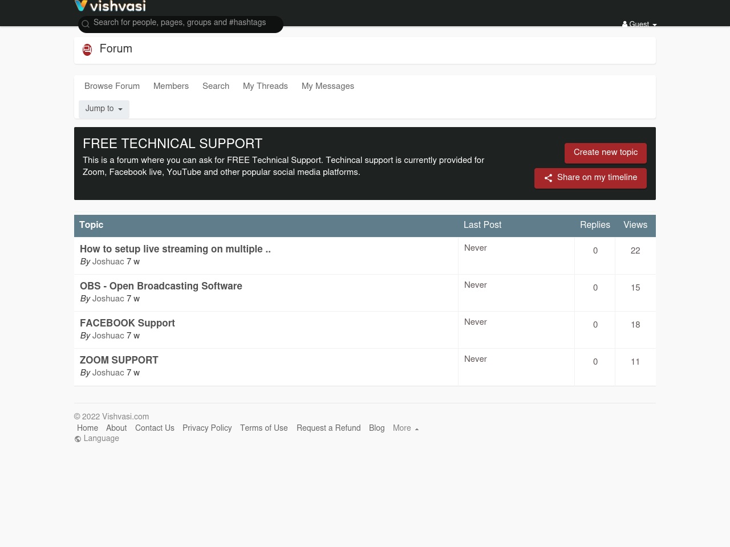The image size is (730, 547).
Task: Open the Privacy Policy link
Action: click(207, 428)
